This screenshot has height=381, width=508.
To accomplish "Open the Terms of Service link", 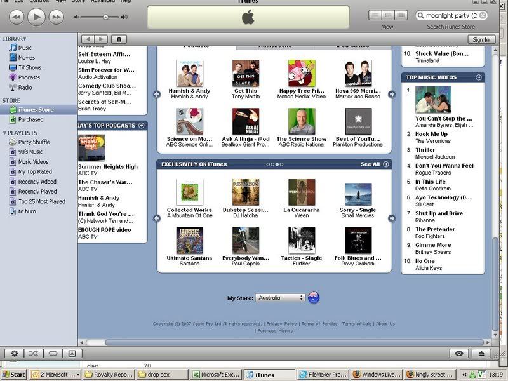I will pos(319,324).
